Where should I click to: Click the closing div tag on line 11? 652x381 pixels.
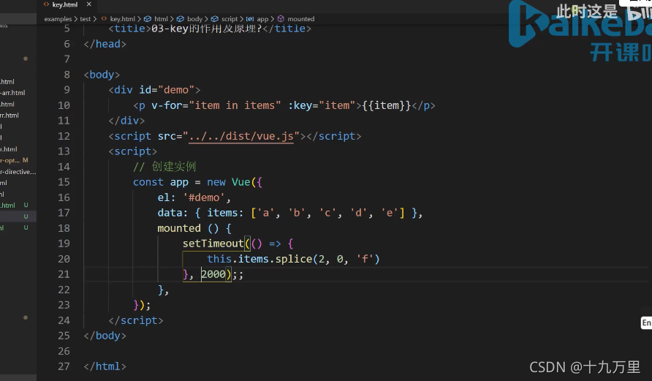point(126,121)
